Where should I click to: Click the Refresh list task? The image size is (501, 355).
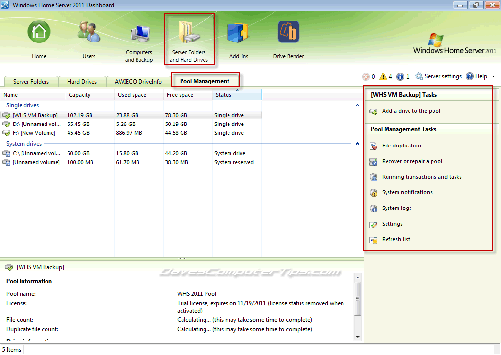396,240
